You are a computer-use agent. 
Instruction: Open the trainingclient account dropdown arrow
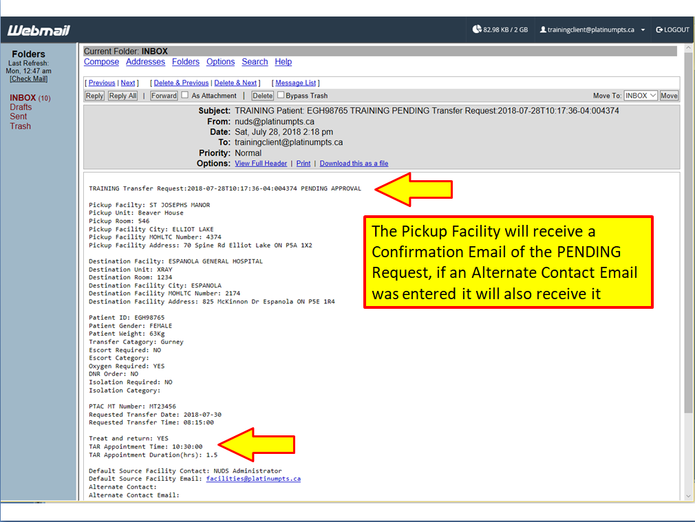click(x=643, y=30)
